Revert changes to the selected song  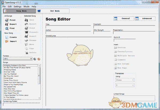coord(30,24)
